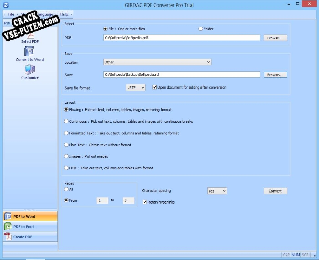The image size is (319, 260).
Task: Click the PDF input path field
Action: point(182,38)
